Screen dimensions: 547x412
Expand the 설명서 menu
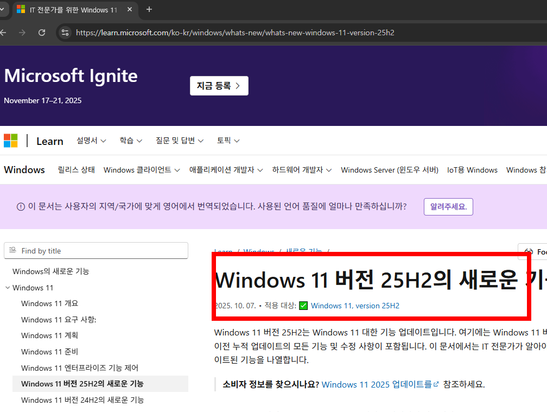pyautogui.click(x=91, y=141)
